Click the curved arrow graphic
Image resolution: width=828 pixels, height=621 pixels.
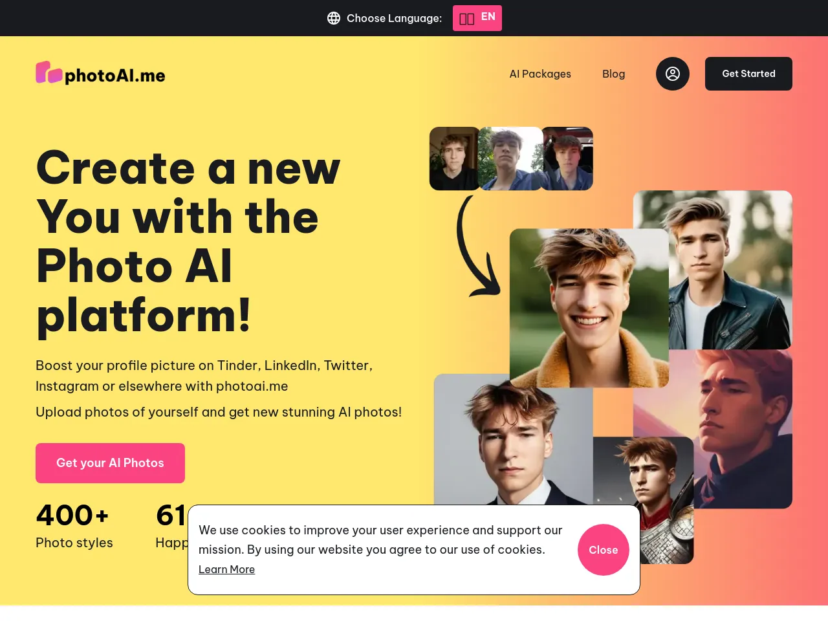point(477,246)
